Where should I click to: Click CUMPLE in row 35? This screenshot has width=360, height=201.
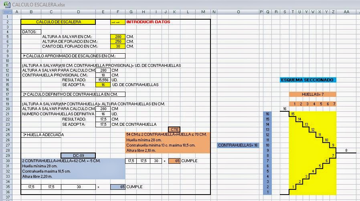click(134, 187)
